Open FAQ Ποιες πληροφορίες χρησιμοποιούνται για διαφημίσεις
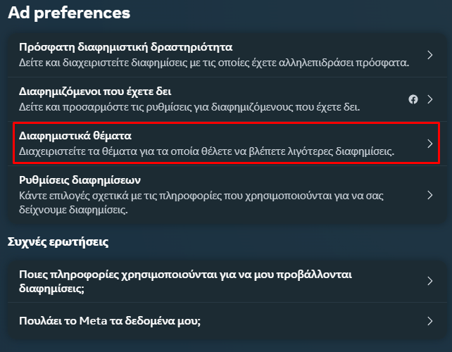Image resolution: width=452 pixels, height=352 pixels. (227, 281)
